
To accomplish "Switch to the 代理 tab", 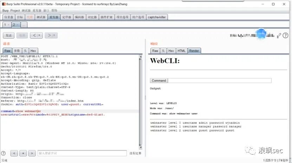I will 30,17.
